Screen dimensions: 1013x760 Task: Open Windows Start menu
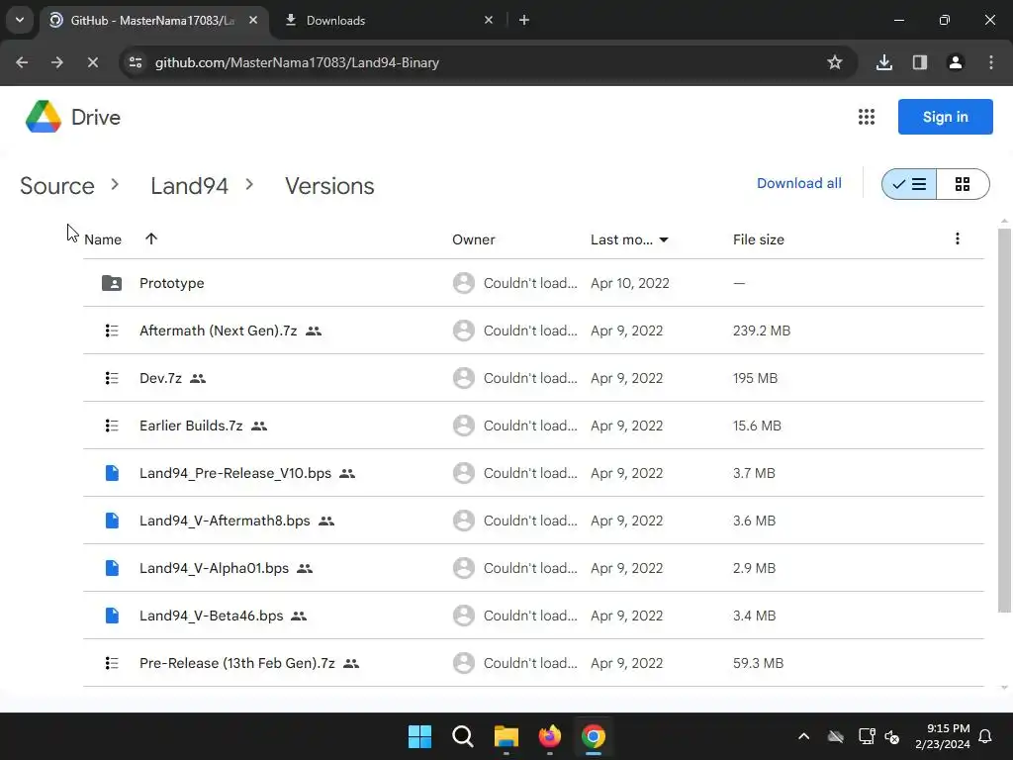click(x=419, y=736)
